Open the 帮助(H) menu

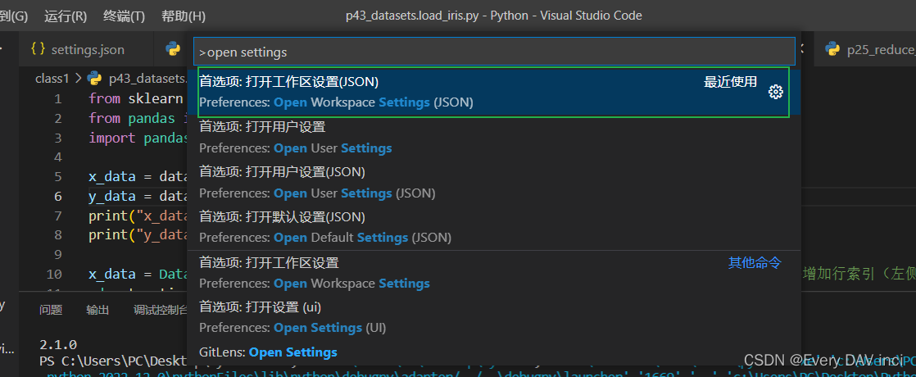point(184,16)
